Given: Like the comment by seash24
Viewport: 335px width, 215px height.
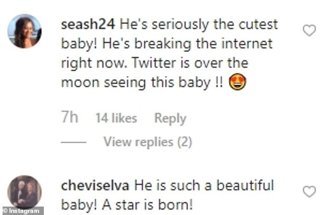Looking at the screenshot, I should tap(309, 31).
